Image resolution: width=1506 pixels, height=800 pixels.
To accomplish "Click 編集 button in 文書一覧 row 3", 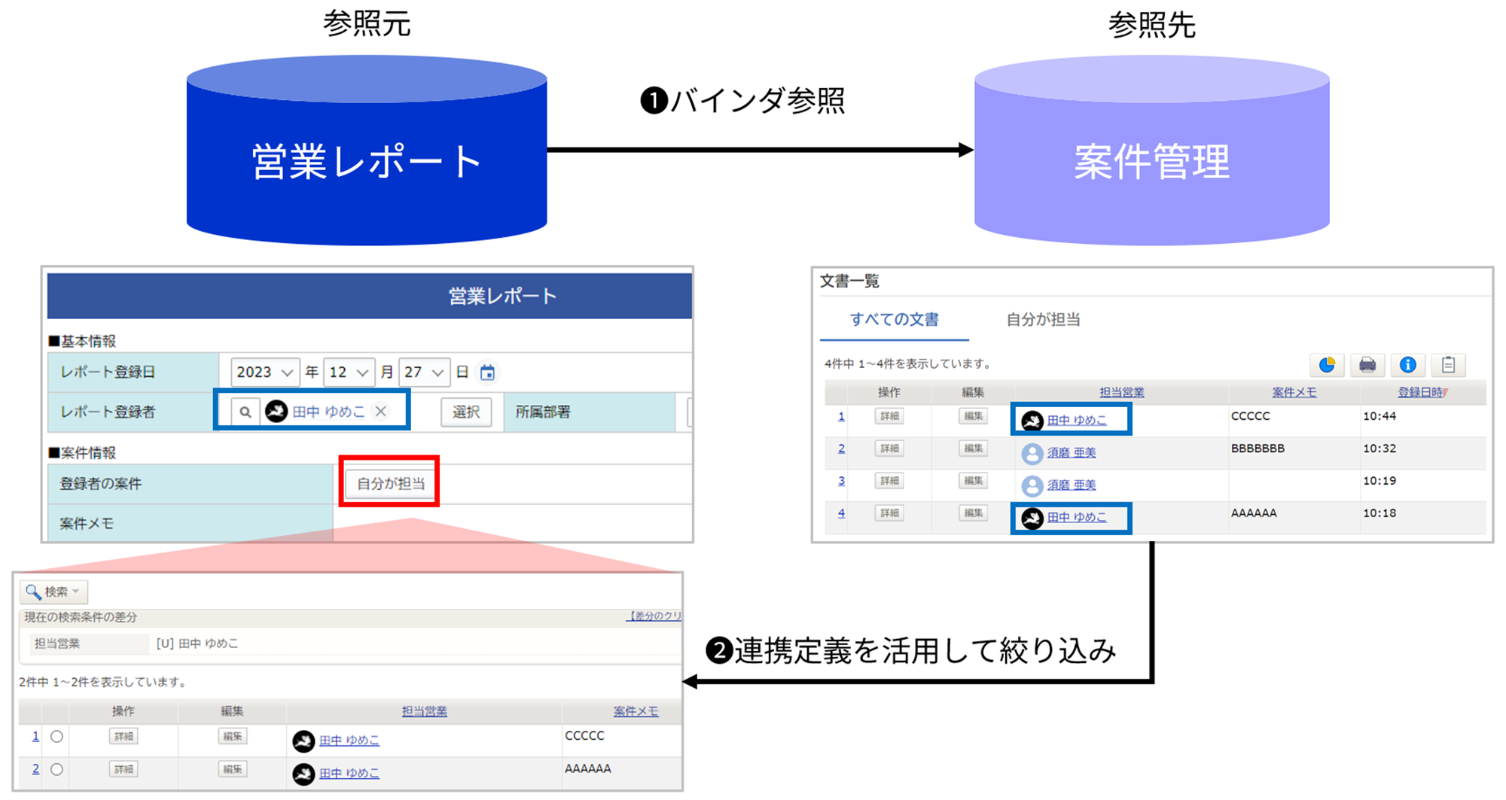I will pyautogui.click(x=973, y=480).
